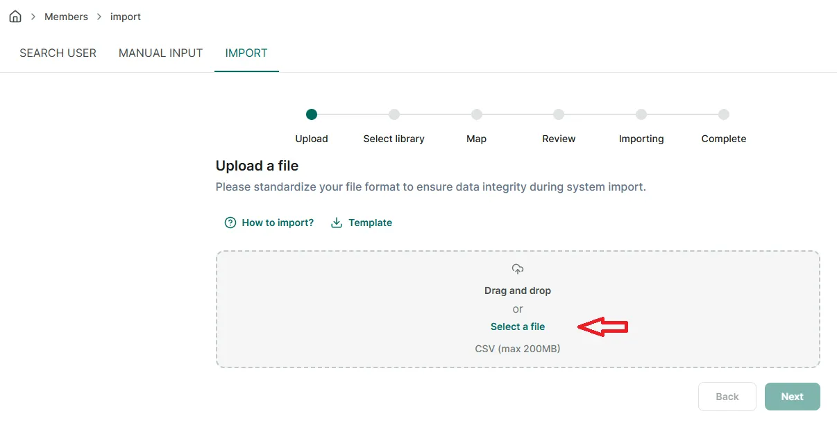Click Select a file link
Viewport: 837px width, 434px height.
pyautogui.click(x=518, y=327)
